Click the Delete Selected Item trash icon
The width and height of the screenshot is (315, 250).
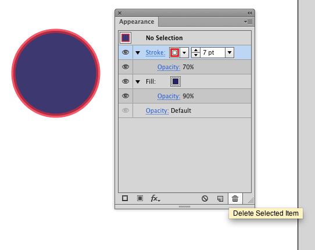click(235, 199)
